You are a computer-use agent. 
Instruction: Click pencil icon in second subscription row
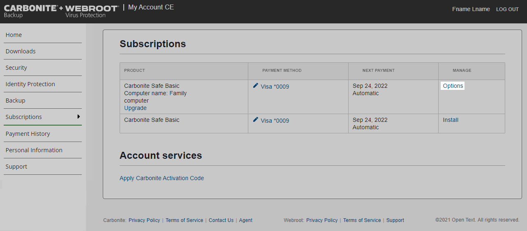coord(256,120)
